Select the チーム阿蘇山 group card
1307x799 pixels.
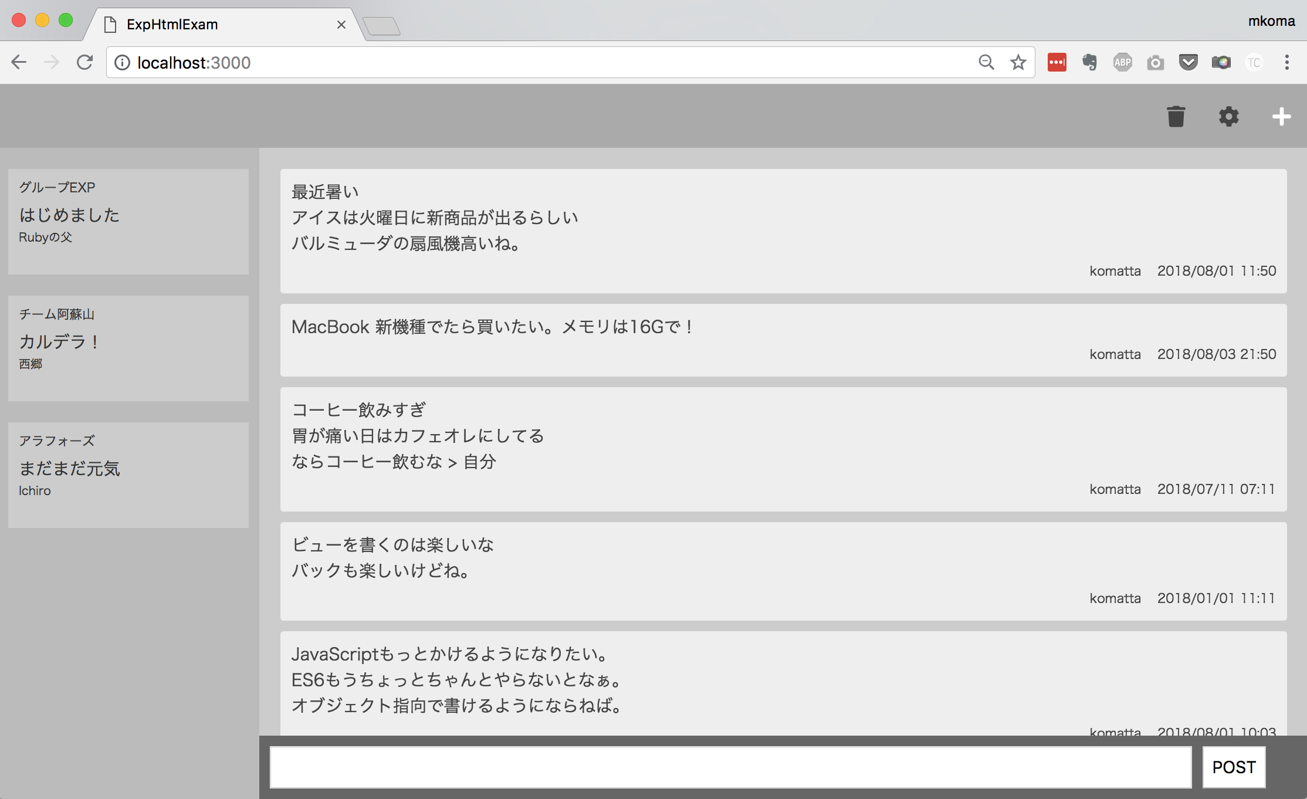(128, 348)
